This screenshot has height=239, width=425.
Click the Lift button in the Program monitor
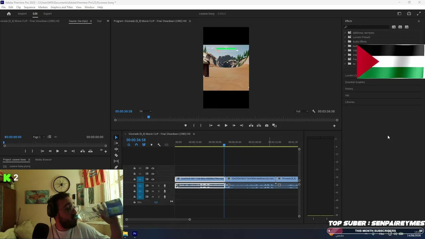251,125
